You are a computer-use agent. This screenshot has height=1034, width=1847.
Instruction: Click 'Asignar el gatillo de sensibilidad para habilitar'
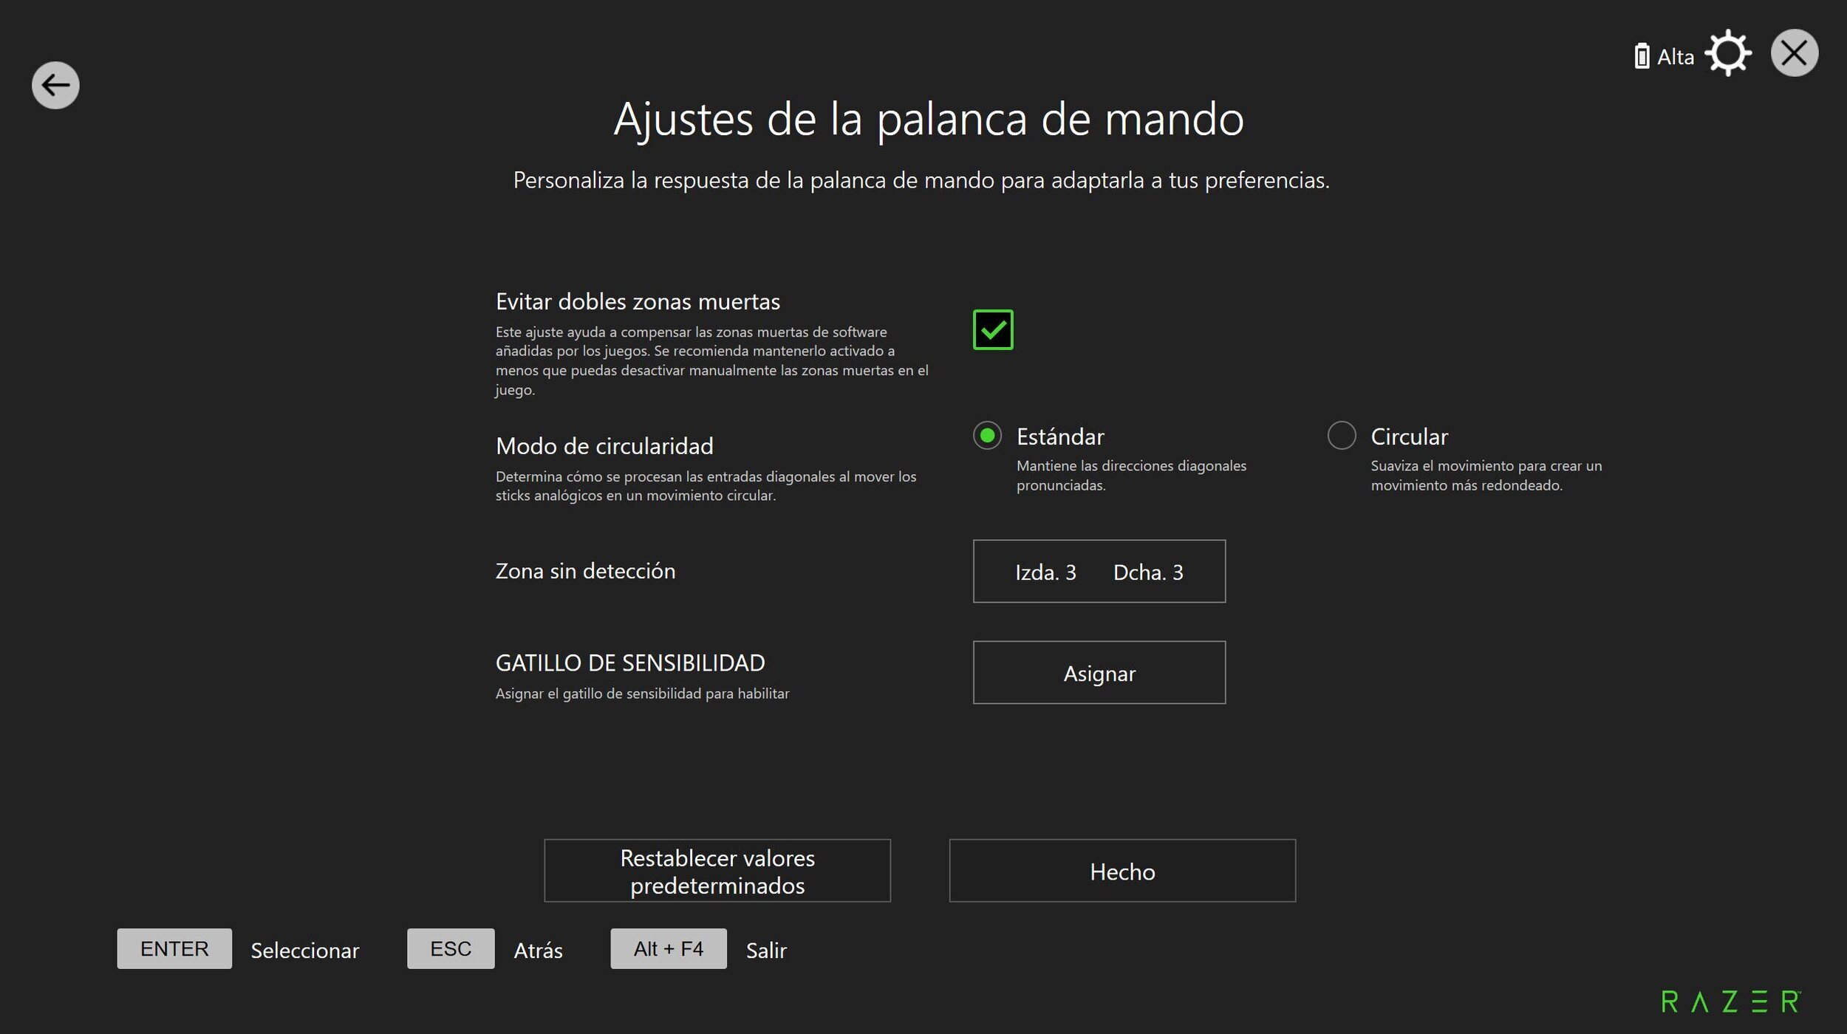[x=642, y=694]
